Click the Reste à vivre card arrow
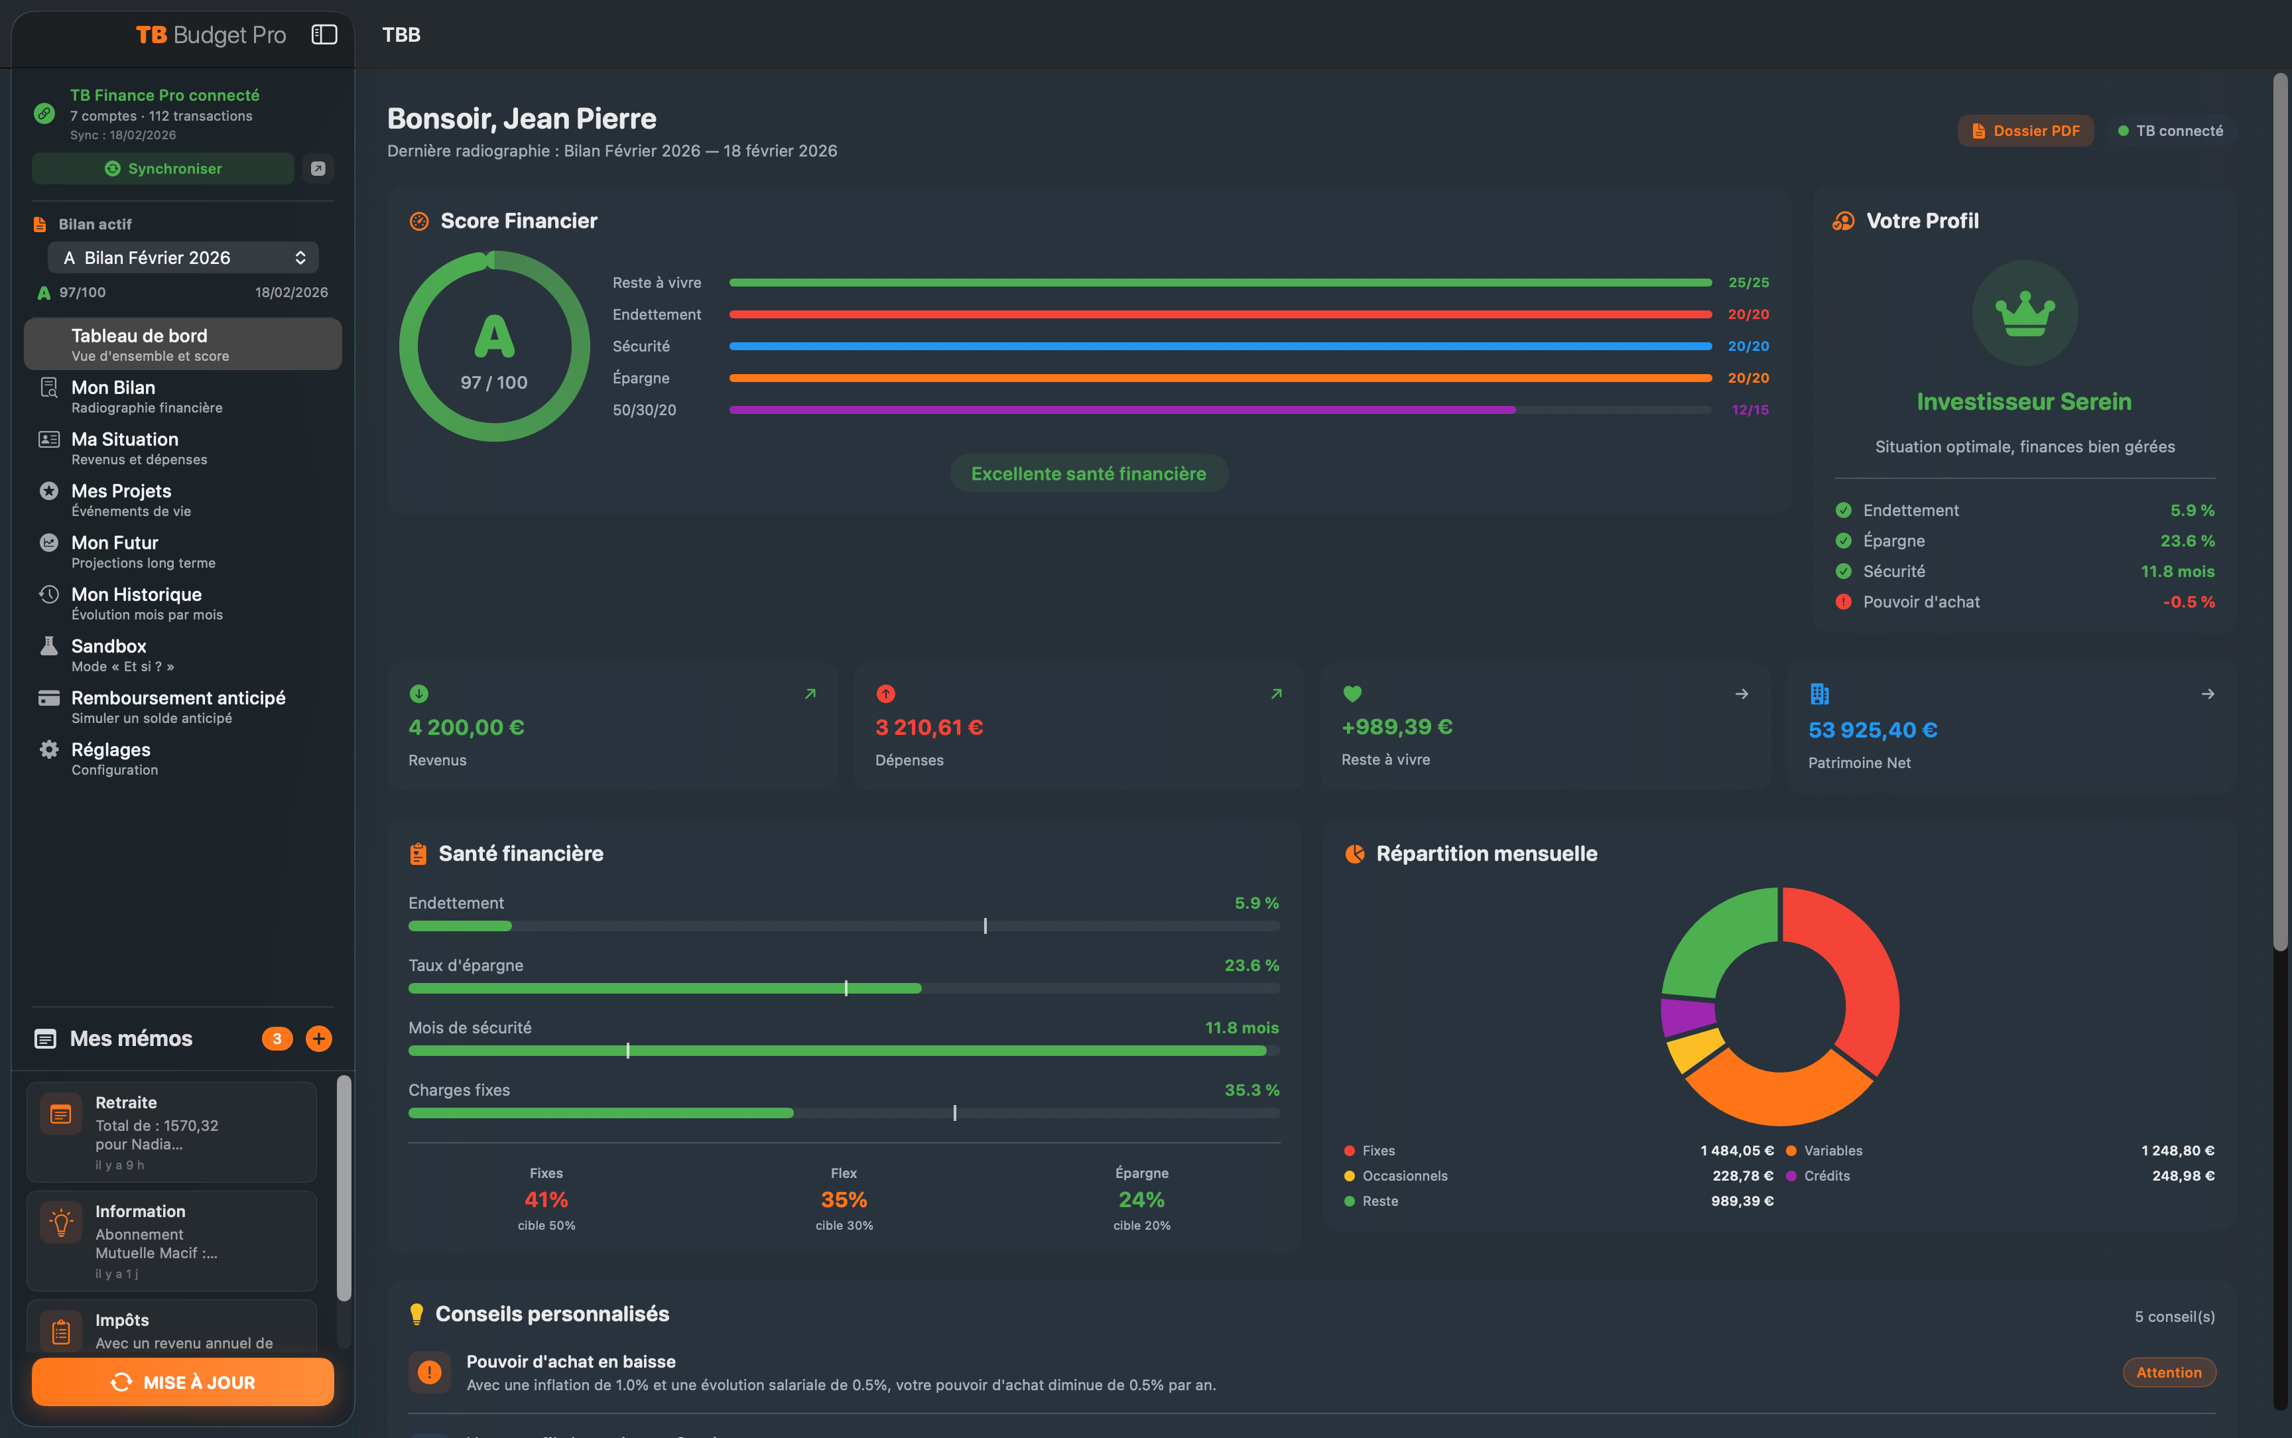This screenshot has width=2292, height=1438. 1742,694
